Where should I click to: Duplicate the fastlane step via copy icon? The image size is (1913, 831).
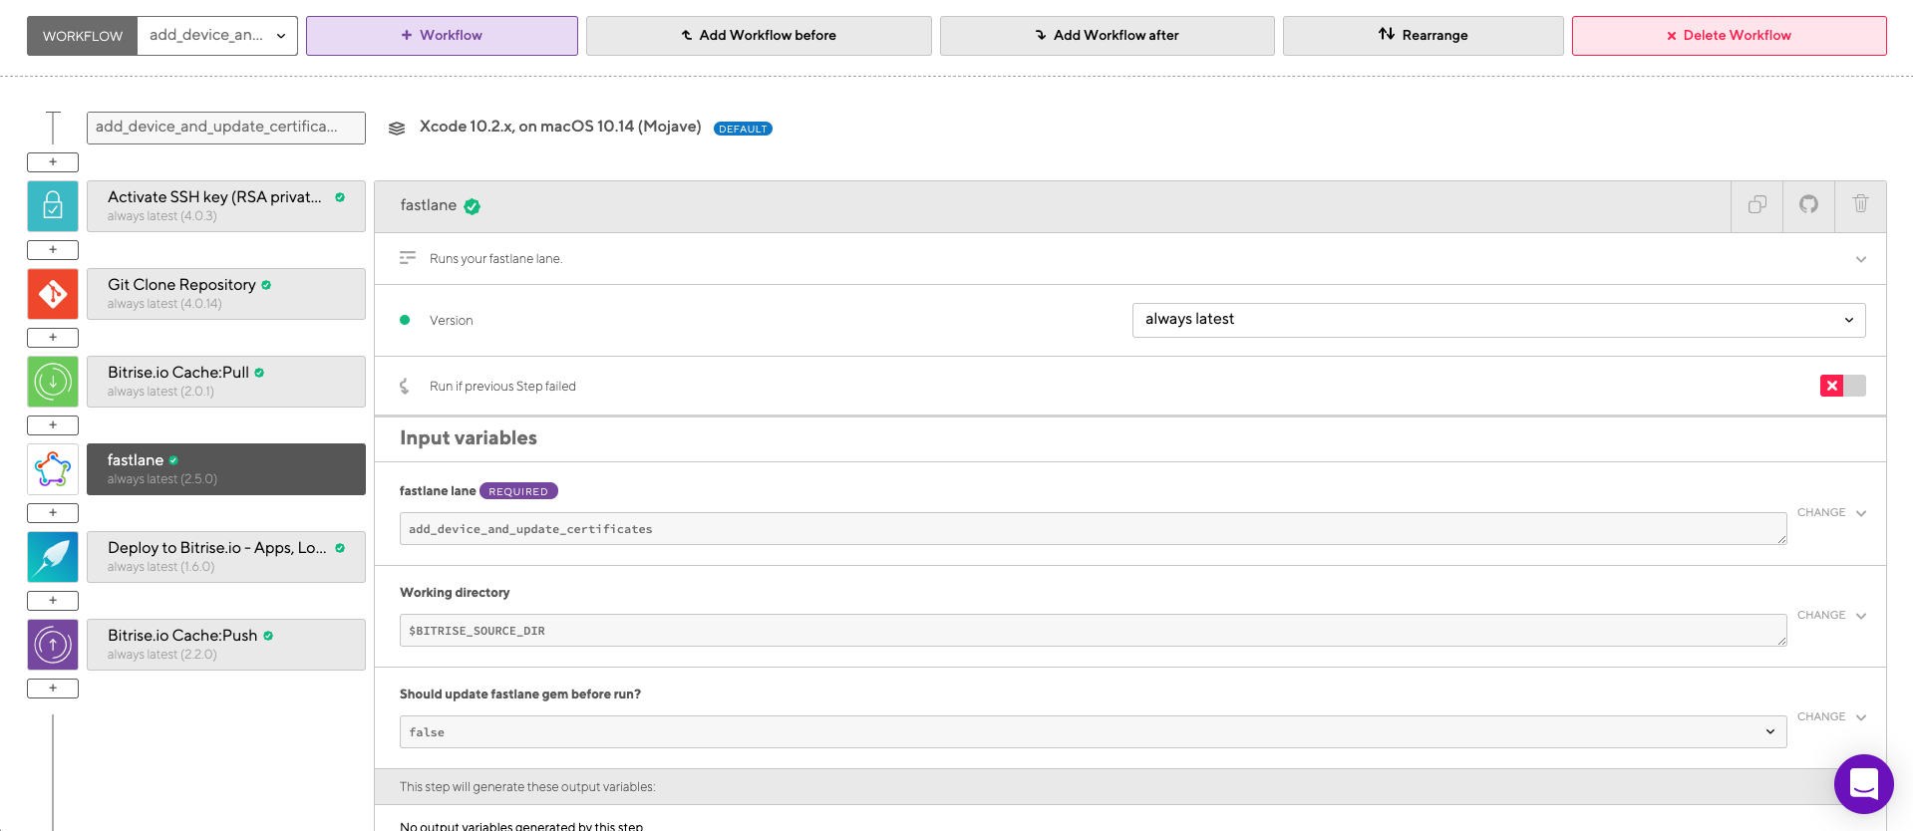pos(1757,205)
